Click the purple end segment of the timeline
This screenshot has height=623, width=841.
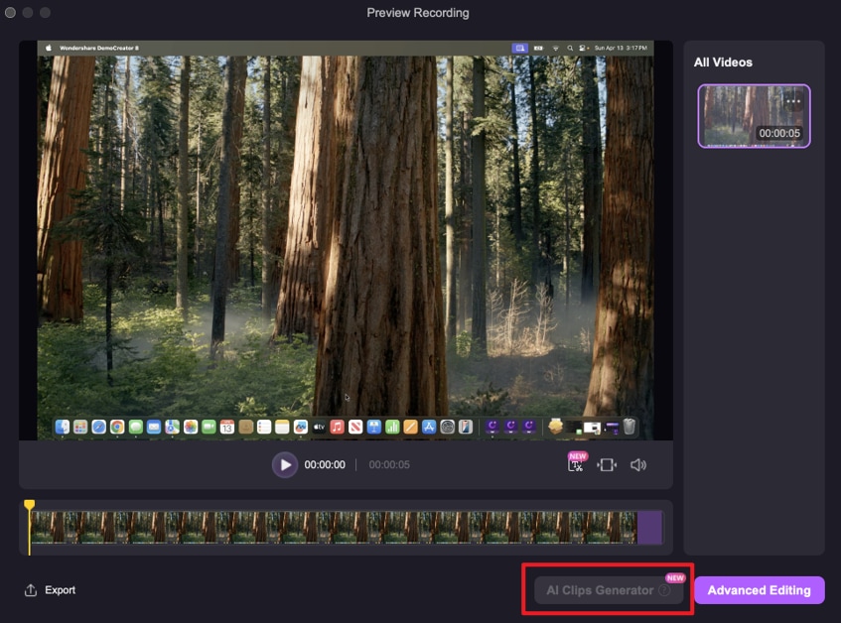click(649, 527)
